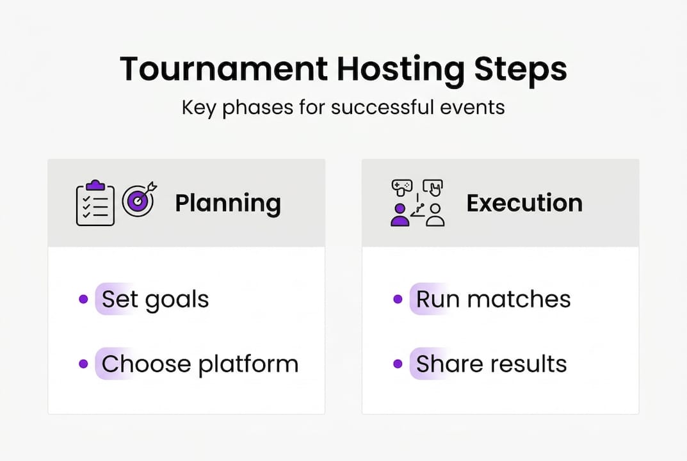687x461 pixels.
Task: Click the Set goals item
Action: 155,299
